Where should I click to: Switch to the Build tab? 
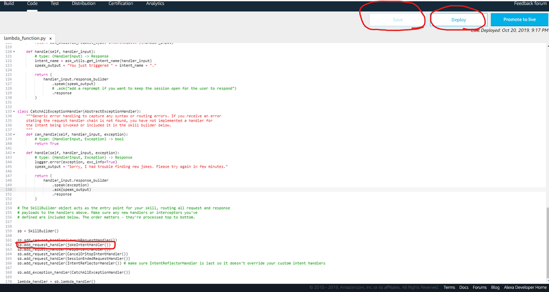click(10, 4)
